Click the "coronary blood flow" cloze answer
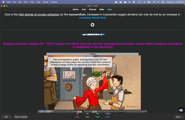185x120 pixels. pyautogui.click(x=93, y=18)
